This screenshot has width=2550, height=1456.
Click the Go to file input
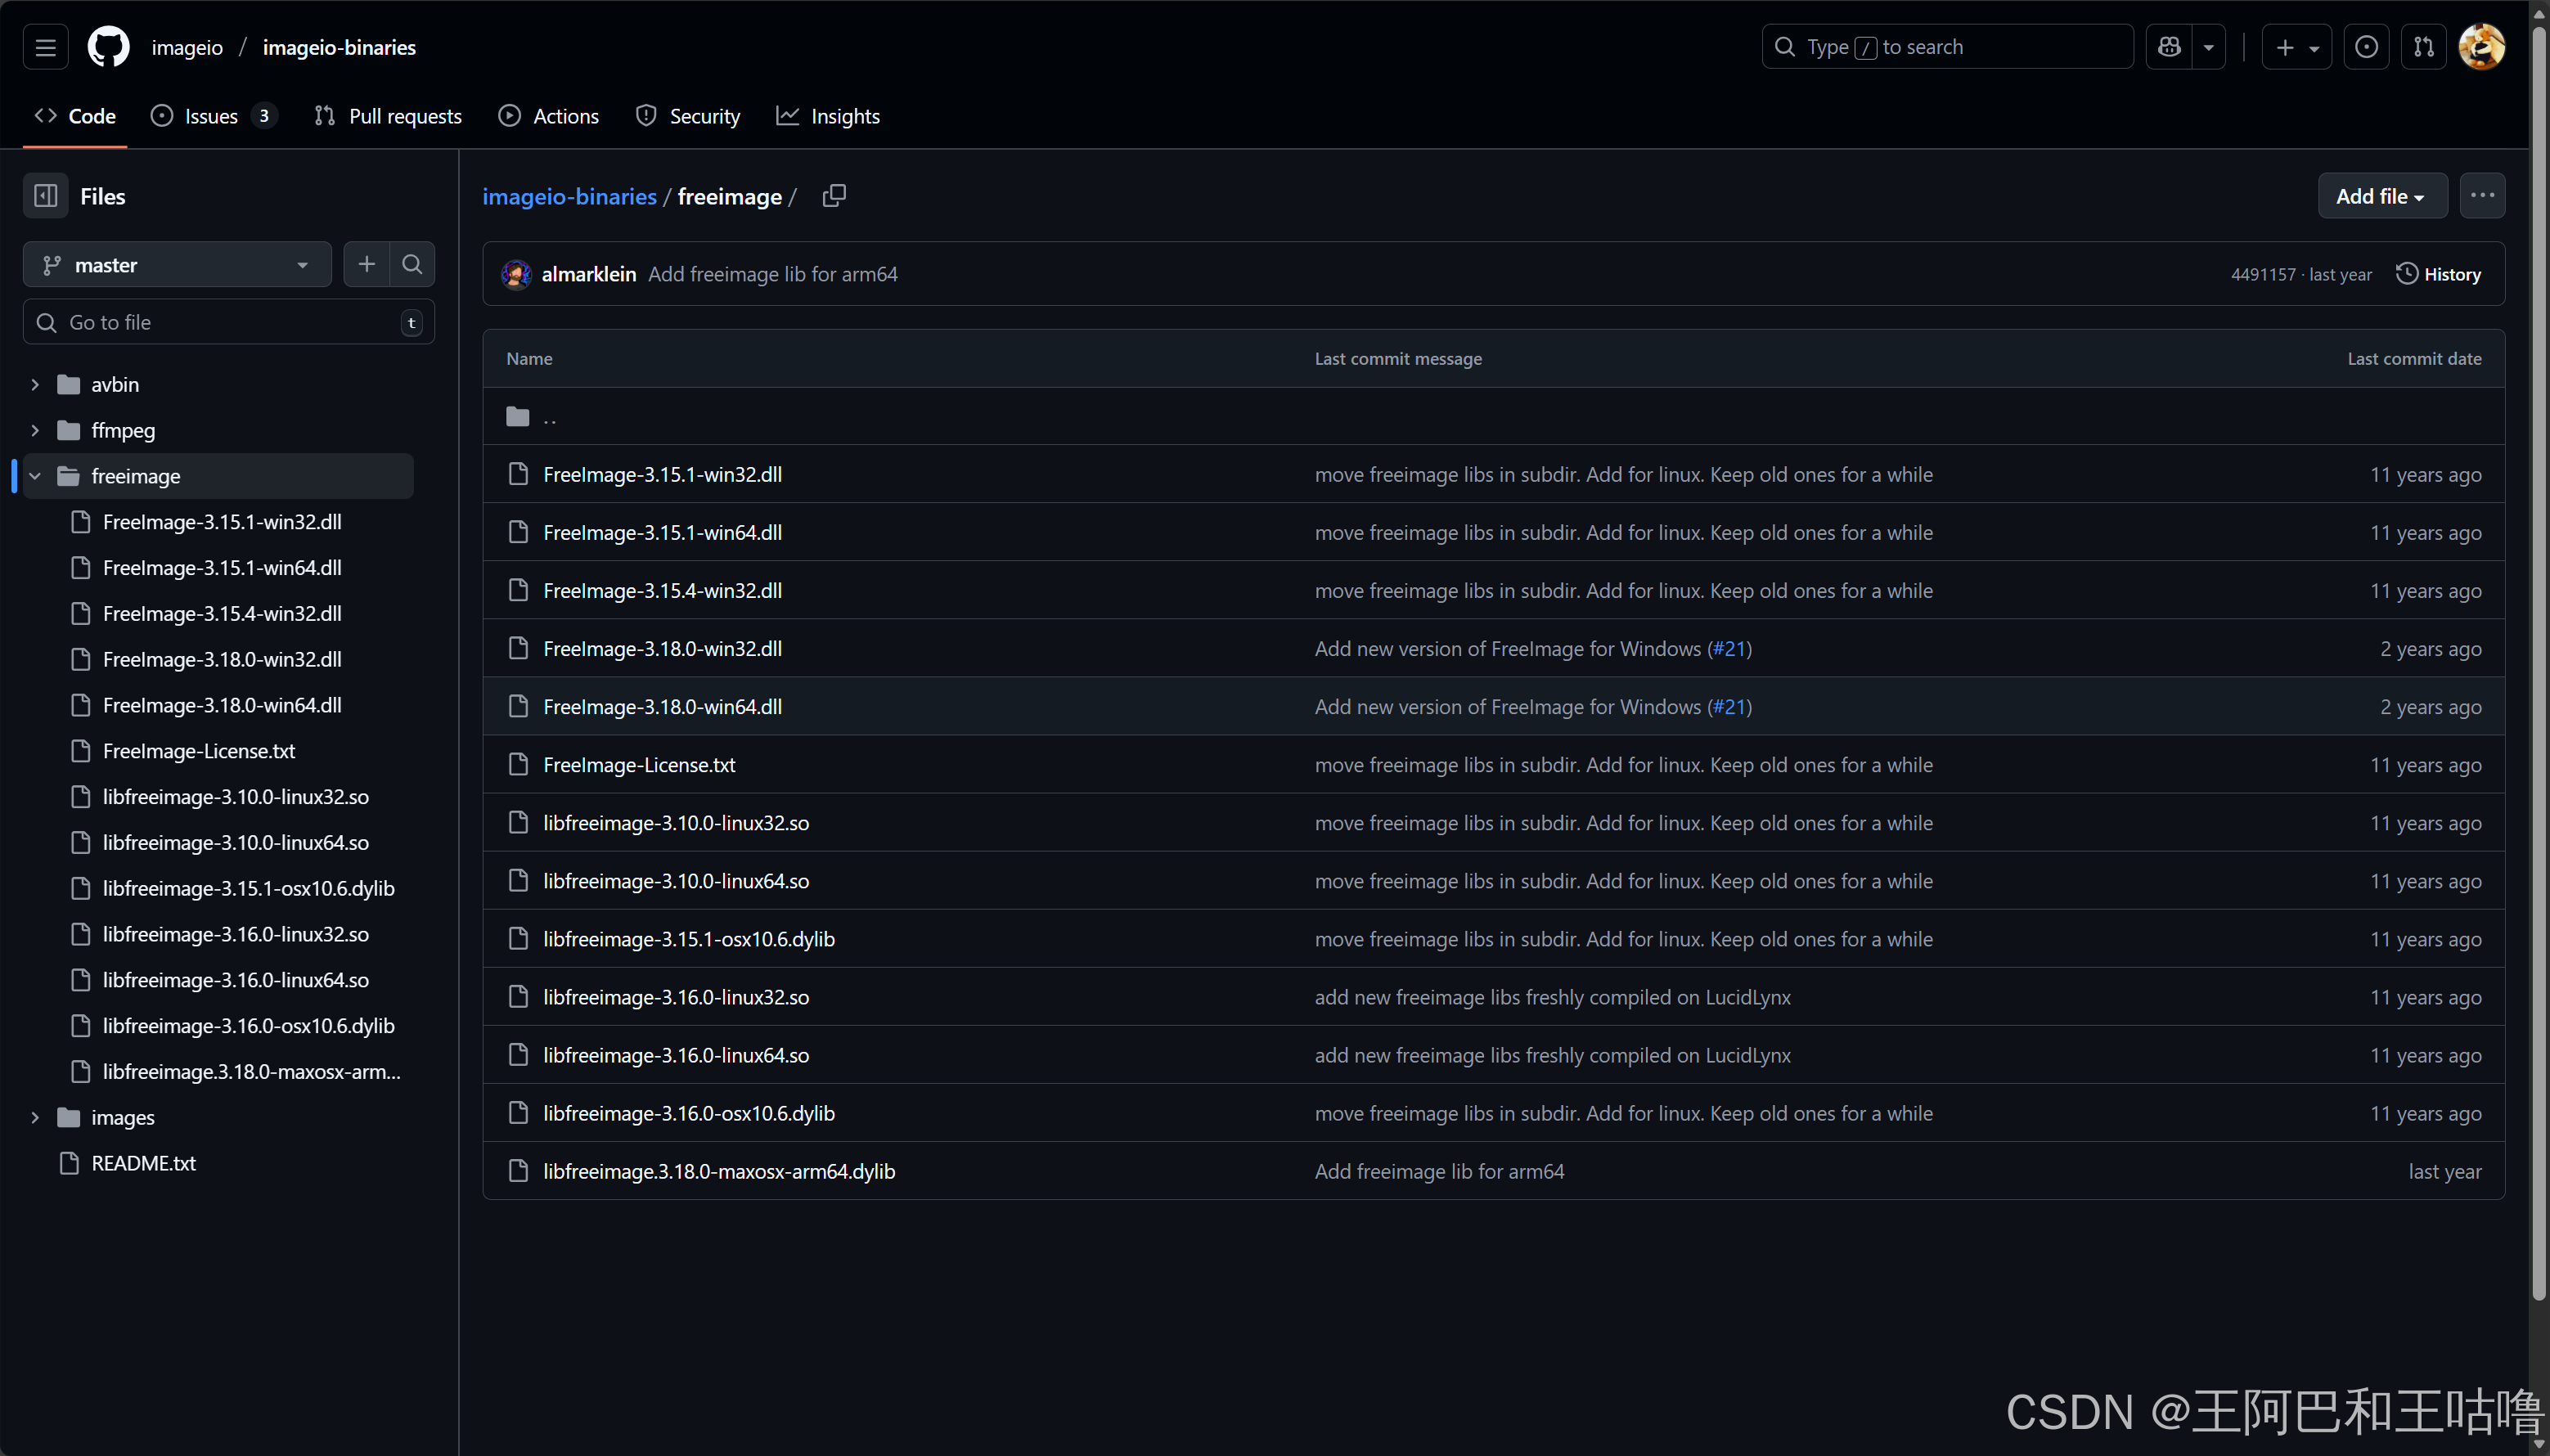pyautogui.click(x=228, y=322)
